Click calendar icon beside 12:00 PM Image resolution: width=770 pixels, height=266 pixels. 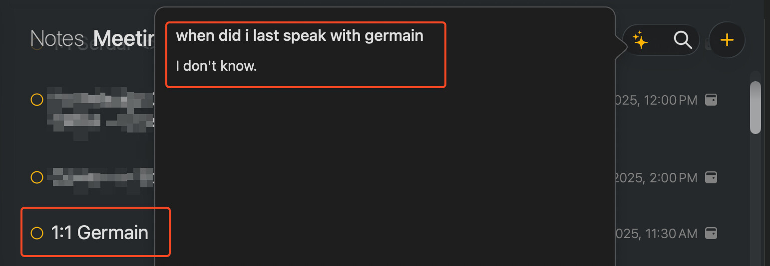[711, 100]
